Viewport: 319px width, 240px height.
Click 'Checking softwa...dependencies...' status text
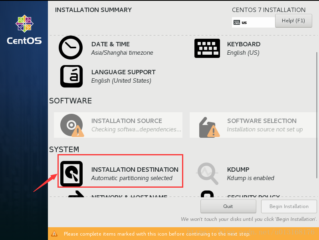tap(136, 129)
